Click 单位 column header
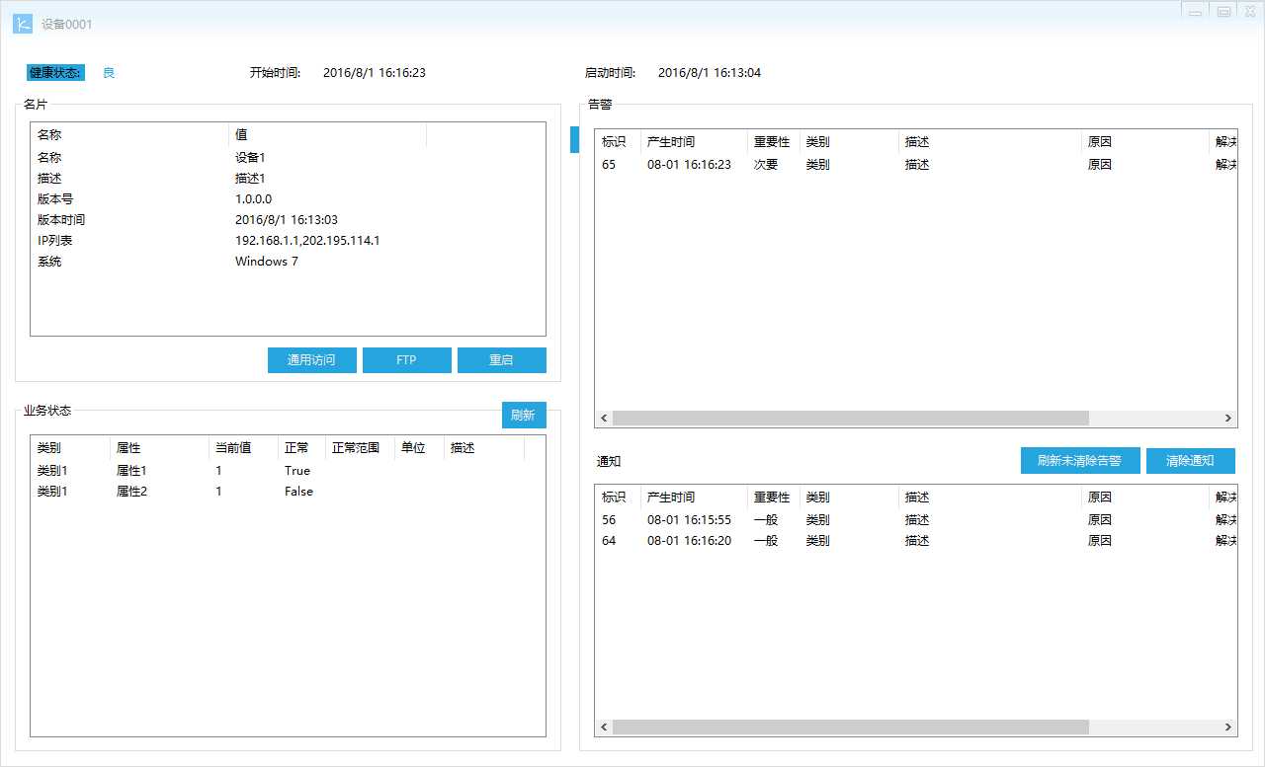 [x=419, y=448]
